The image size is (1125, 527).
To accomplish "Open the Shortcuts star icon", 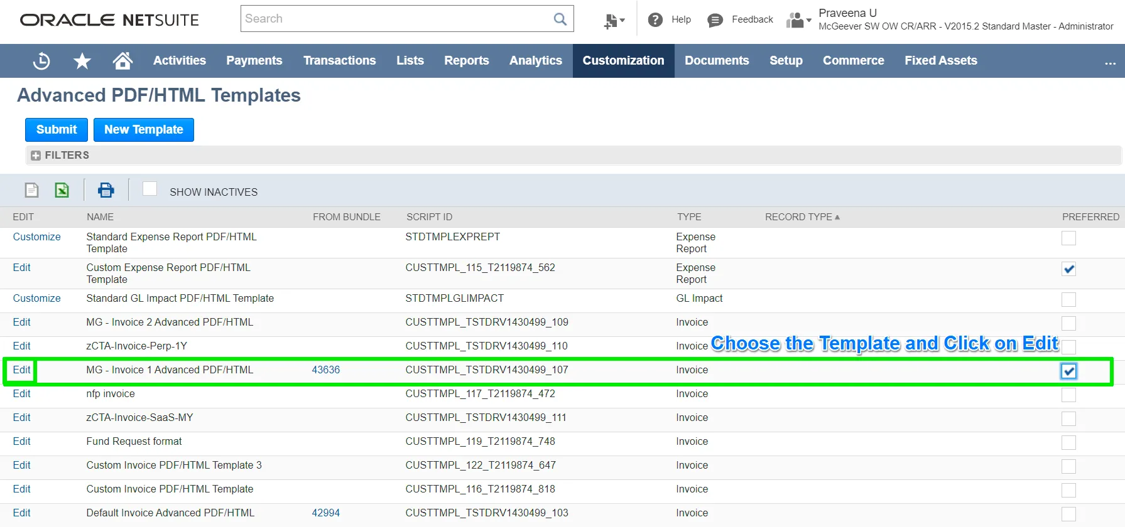I will pos(82,61).
